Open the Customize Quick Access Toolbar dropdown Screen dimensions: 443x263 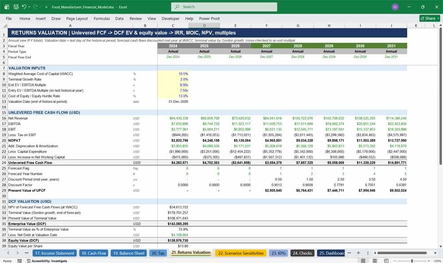coord(46,7)
